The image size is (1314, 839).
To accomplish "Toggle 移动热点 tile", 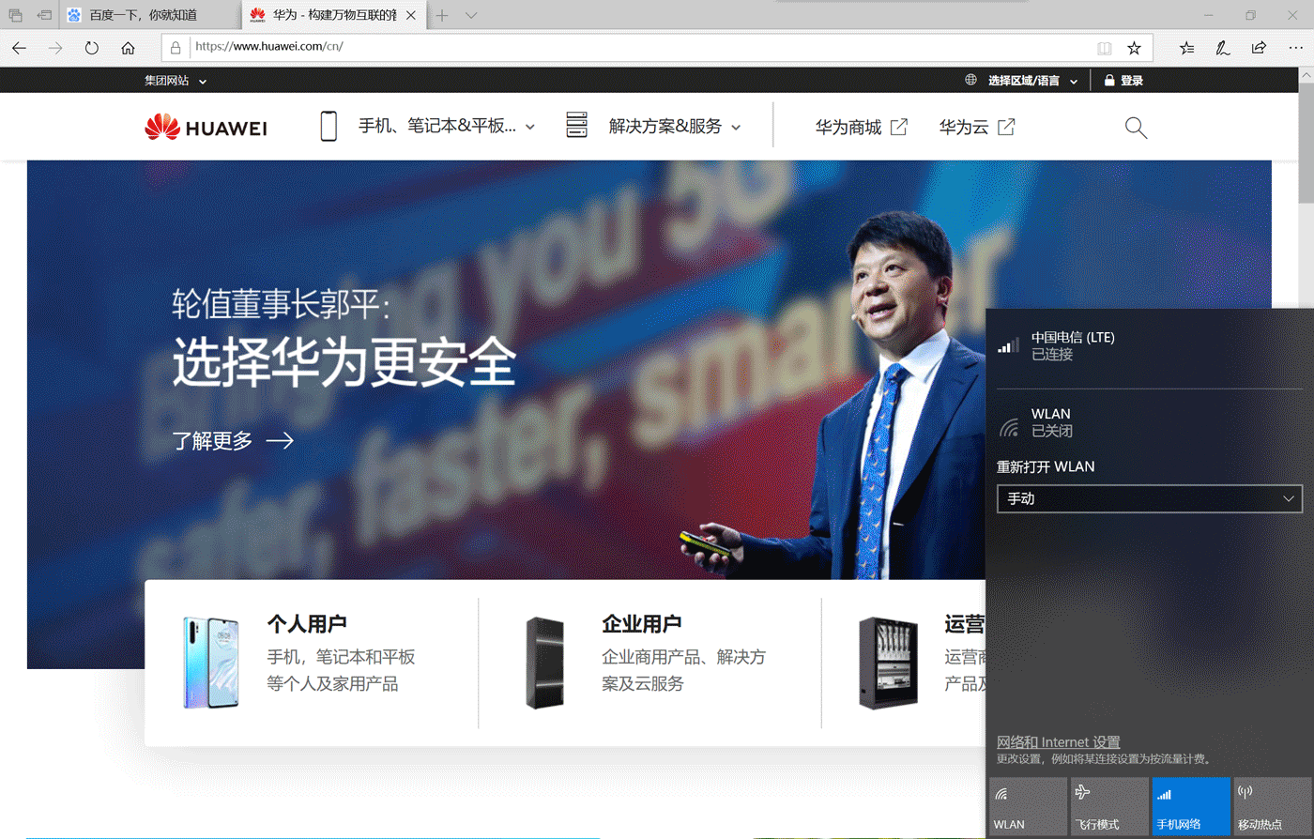I will coord(1272,806).
